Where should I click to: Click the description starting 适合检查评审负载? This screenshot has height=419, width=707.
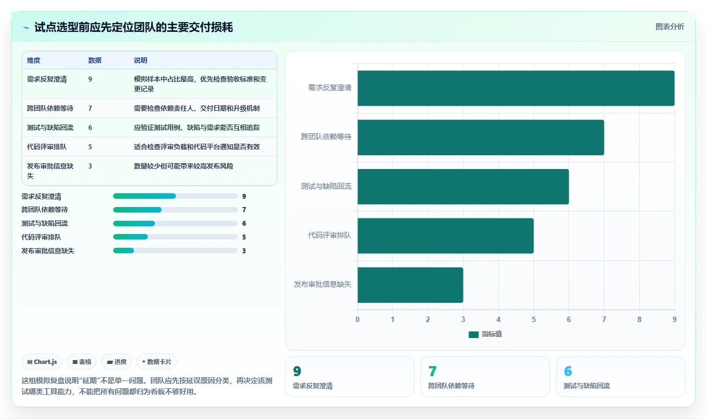click(197, 147)
